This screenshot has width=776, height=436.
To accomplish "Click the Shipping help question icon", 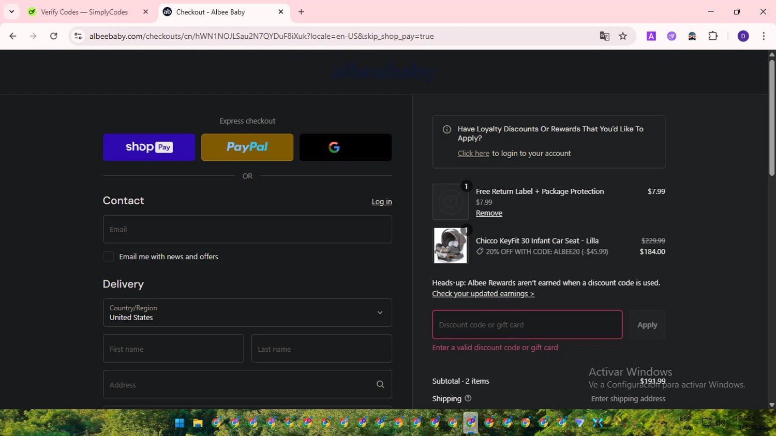I will click(468, 398).
